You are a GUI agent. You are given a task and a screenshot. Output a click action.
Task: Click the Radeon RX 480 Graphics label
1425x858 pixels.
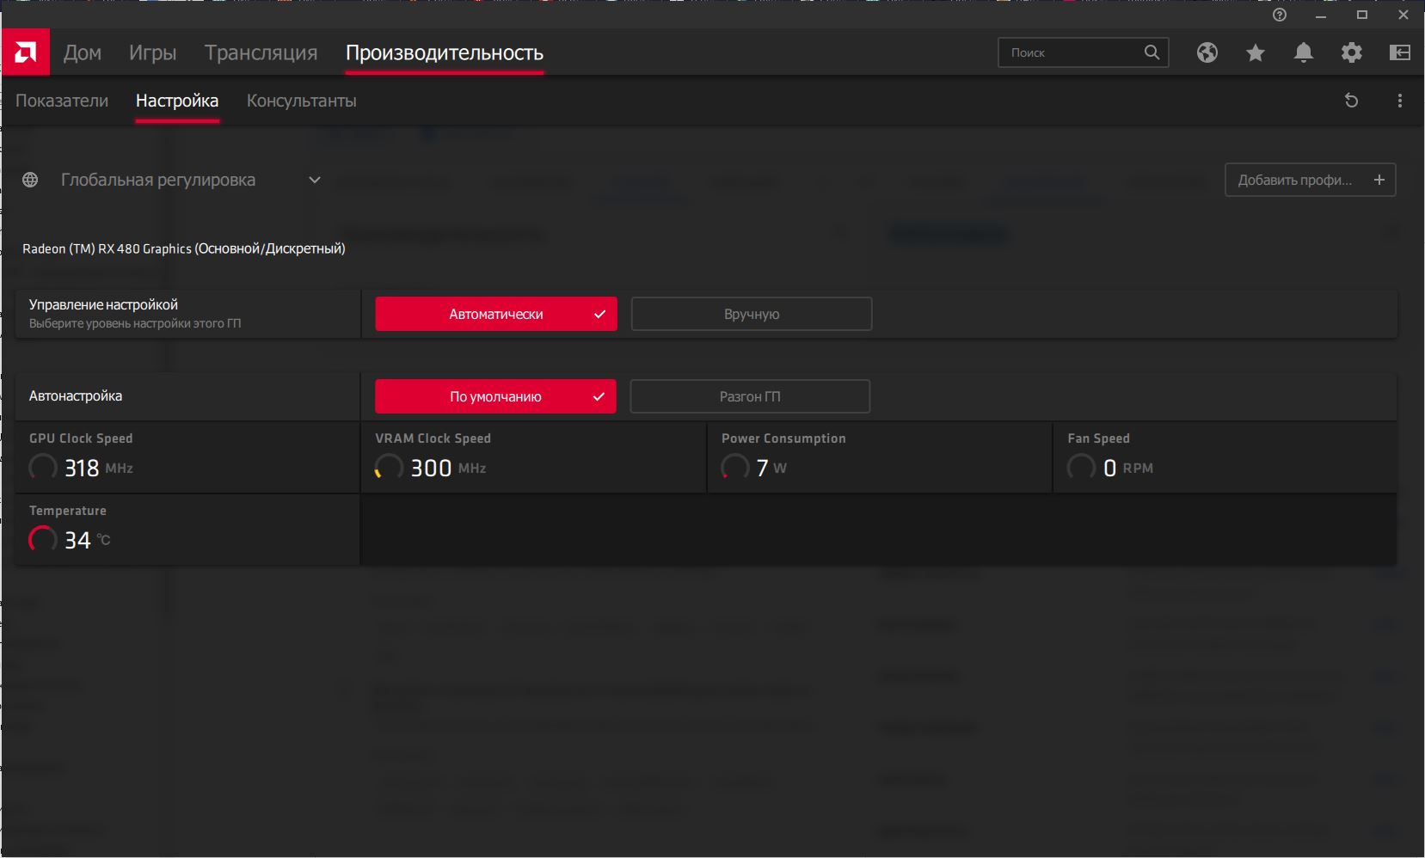184,248
